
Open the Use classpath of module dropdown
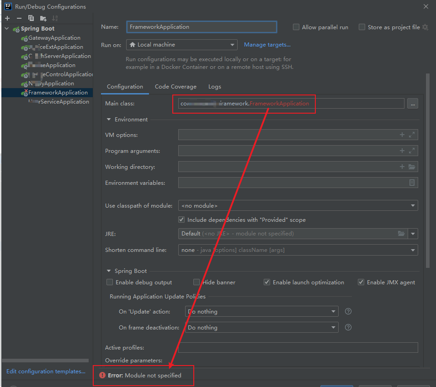[x=413, y=205]
